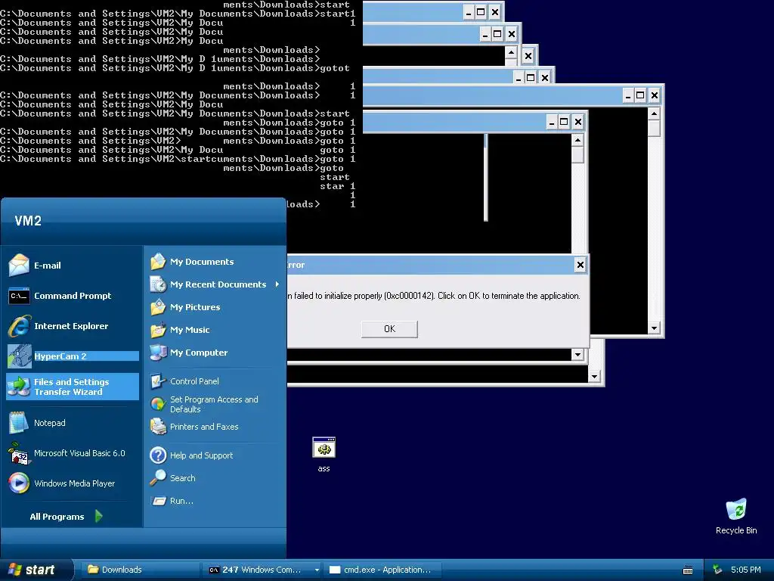
Task: Click the VM2 user name header
Action: (28, 220)
